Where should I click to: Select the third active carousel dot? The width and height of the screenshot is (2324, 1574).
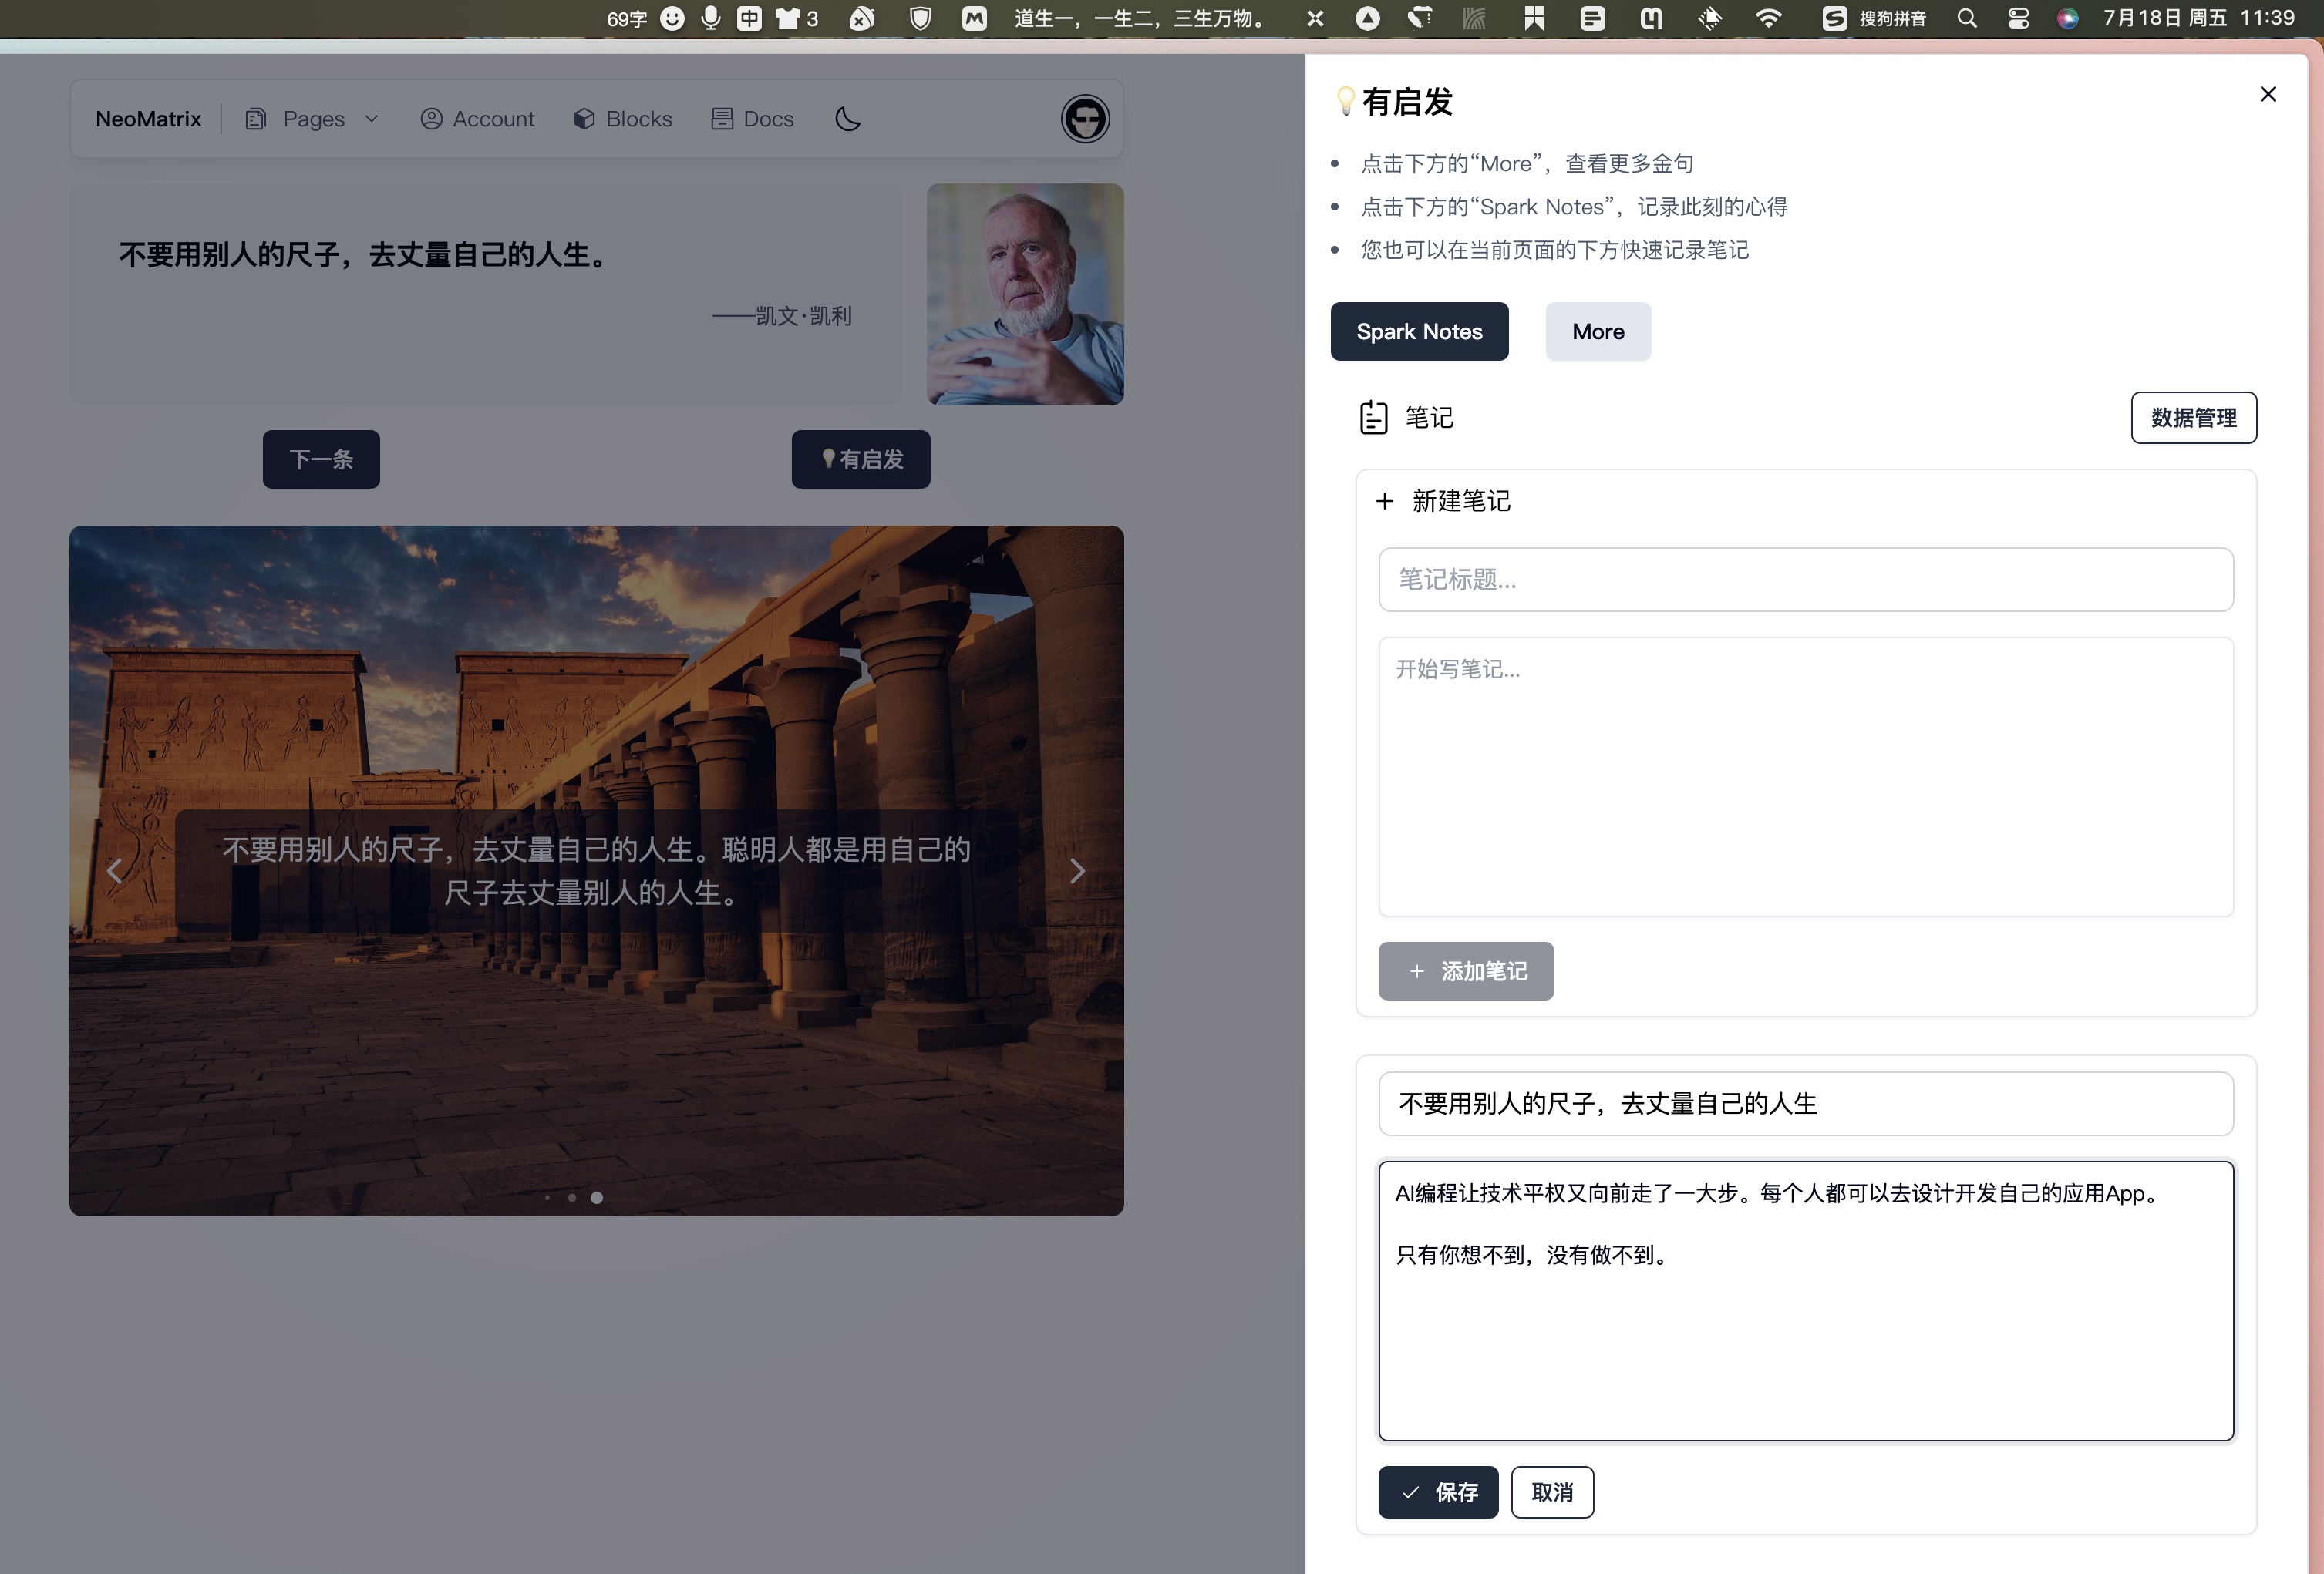coord(597,1197)
